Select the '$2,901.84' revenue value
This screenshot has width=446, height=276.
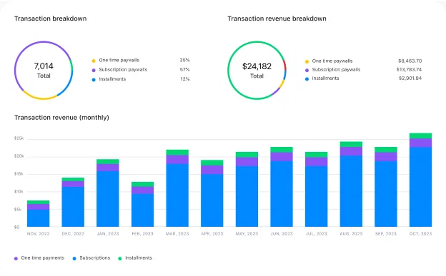coord(410,78)
